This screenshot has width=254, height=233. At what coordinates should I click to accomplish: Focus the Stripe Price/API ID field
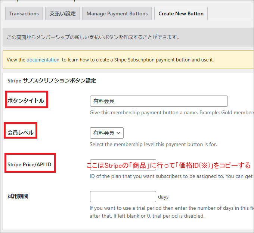click(x=123, y=165)
